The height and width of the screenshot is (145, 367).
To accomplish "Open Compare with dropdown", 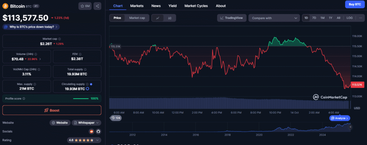I will pos(274,18).
